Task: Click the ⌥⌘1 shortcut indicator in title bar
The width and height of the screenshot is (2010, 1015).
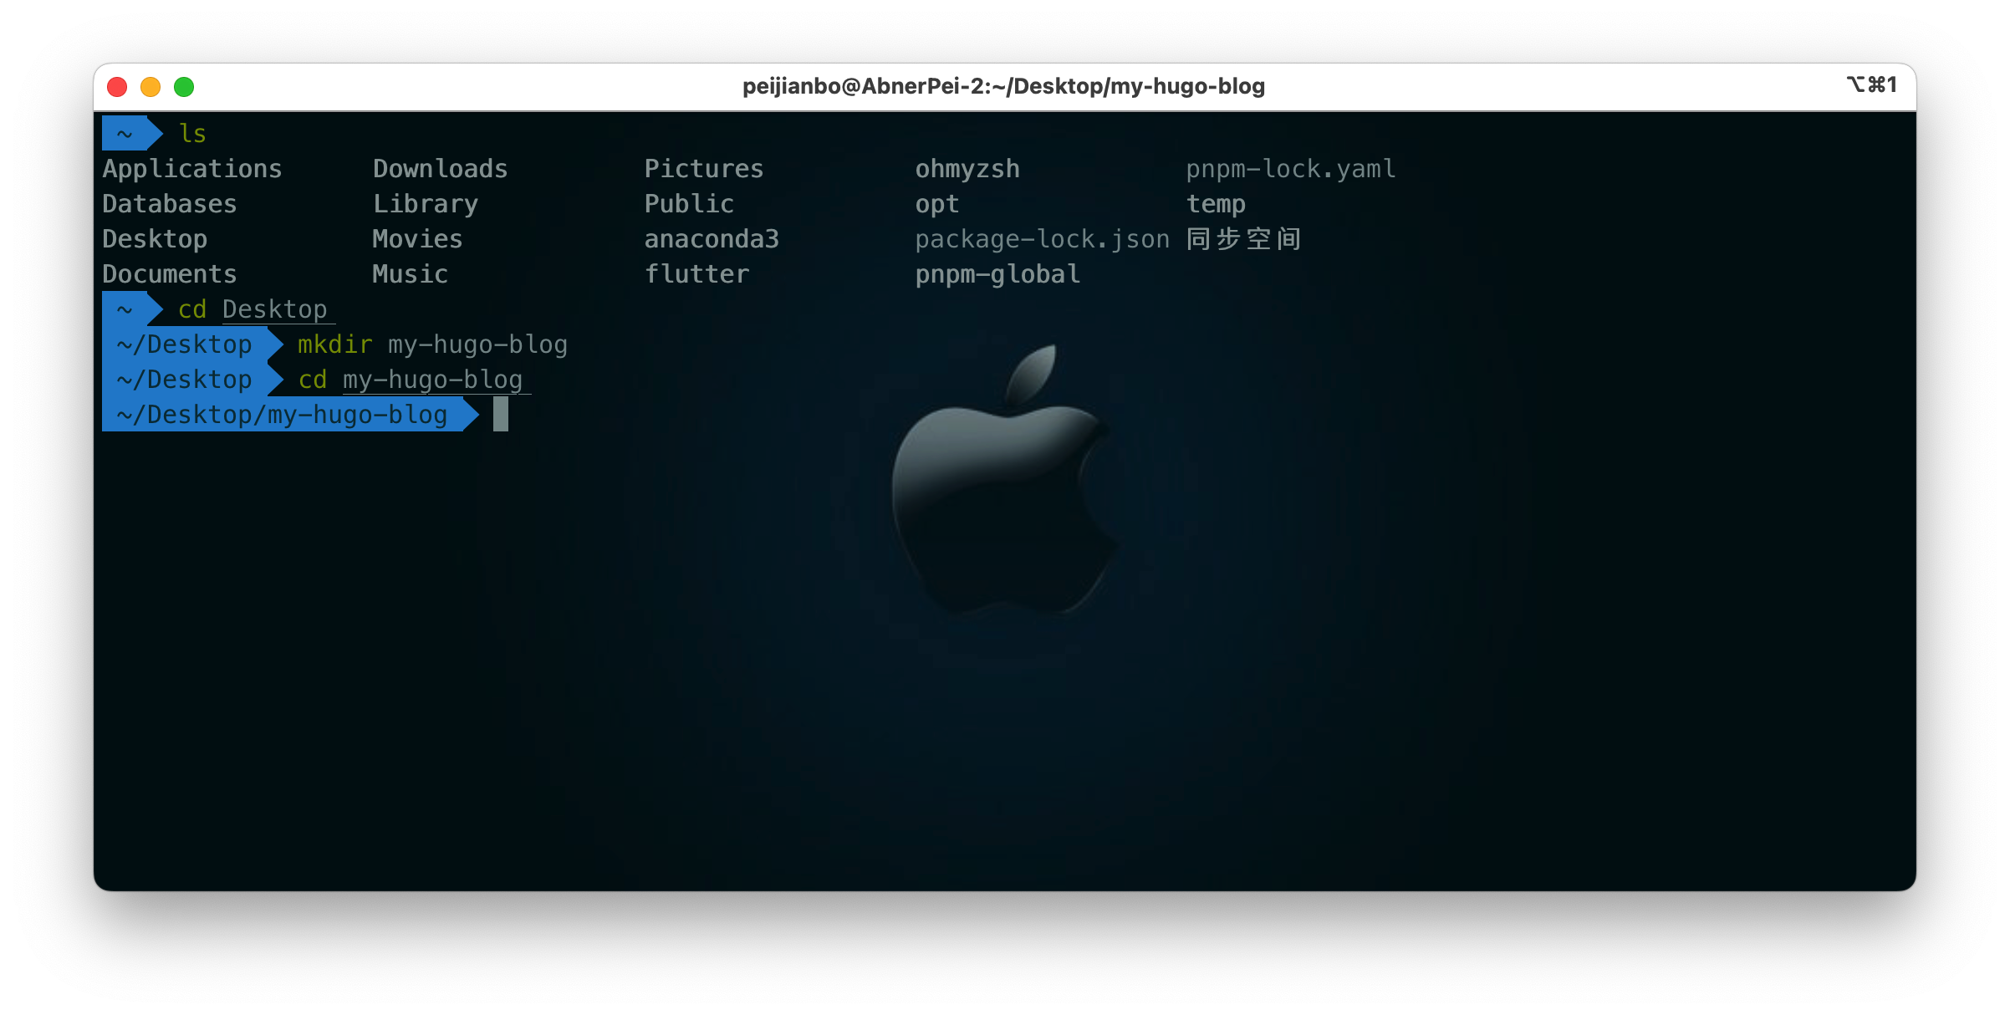Action: point(1871,84)
